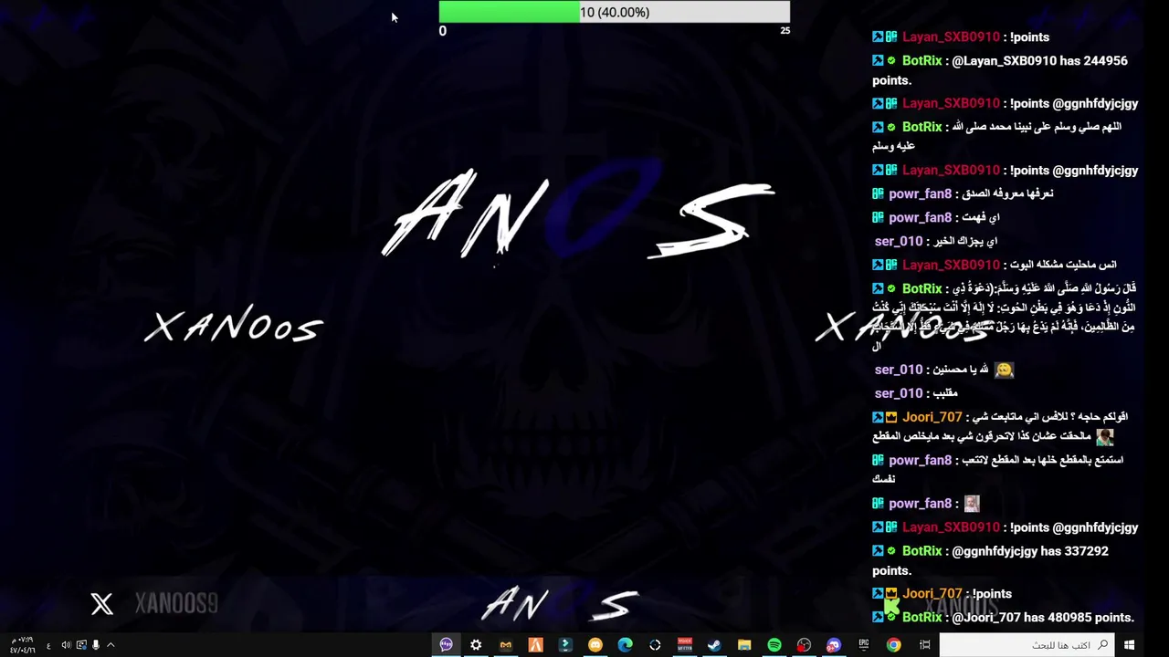
Task: Click the microphone icon in system tray
Action: [96, 645]
